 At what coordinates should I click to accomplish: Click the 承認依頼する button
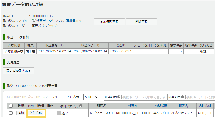tap(109, 22)
